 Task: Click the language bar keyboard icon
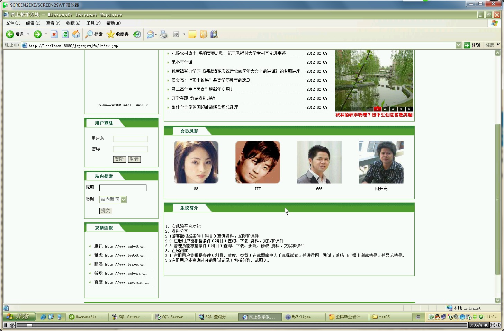tap(418, 317)
